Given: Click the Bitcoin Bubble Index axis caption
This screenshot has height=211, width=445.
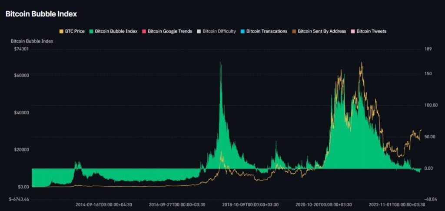Looking at the screenshot, I should coord(32,41).
